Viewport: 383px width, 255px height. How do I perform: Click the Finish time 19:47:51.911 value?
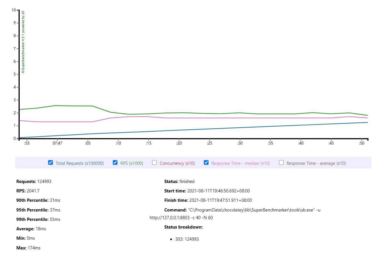(221, 200)
